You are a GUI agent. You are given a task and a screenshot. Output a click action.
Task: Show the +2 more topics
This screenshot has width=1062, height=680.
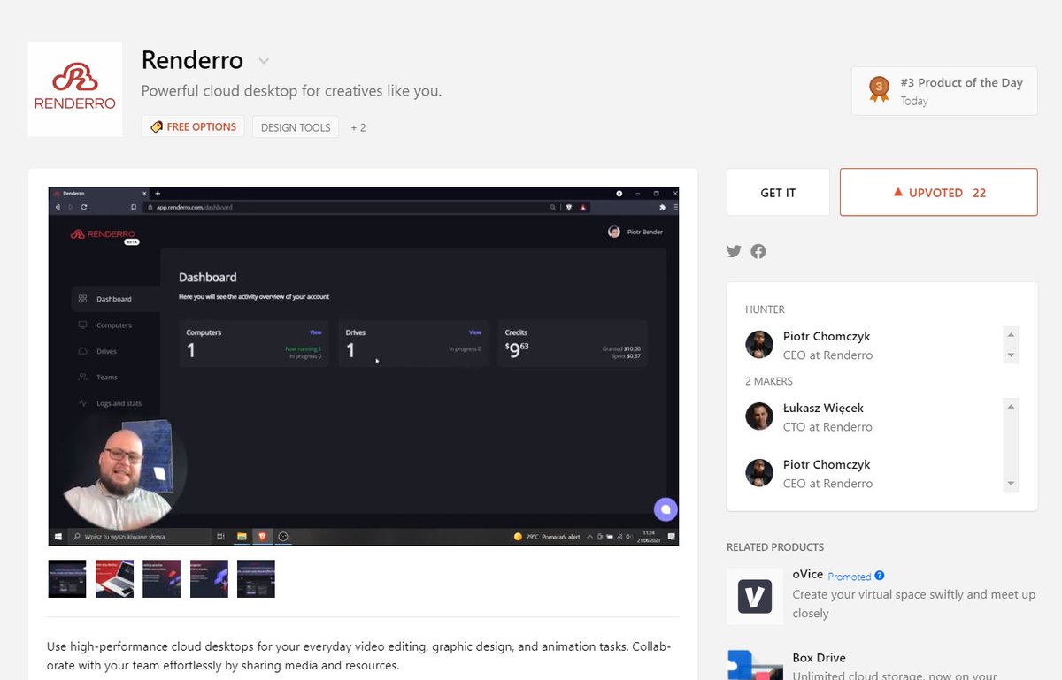358,127
